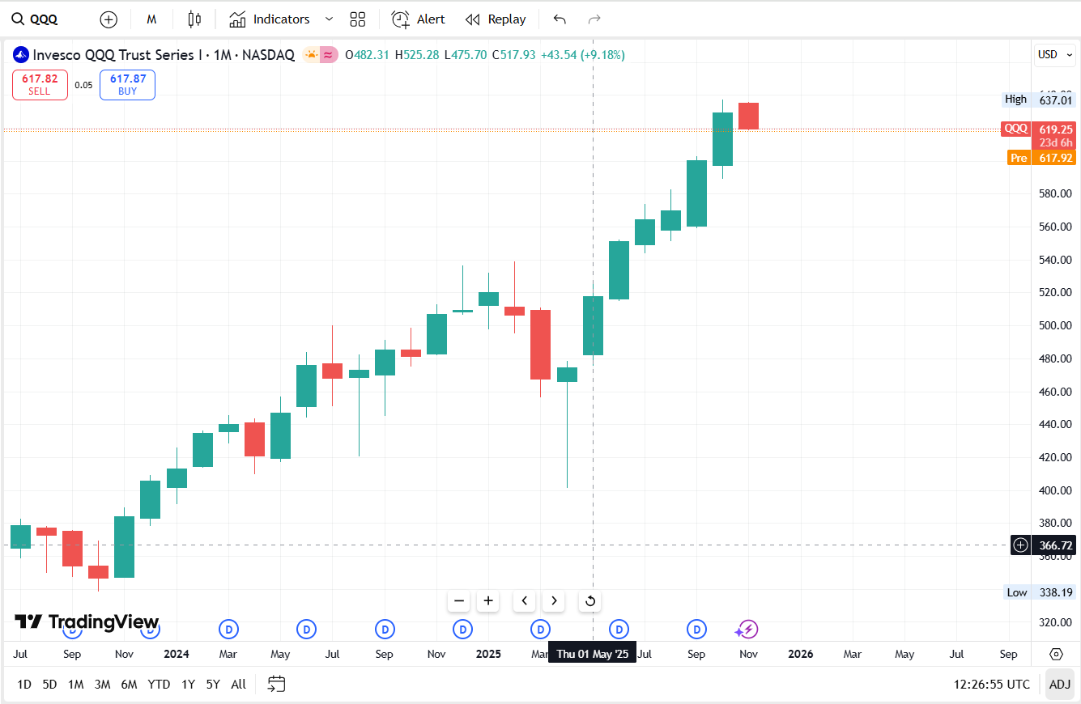This screenshot has width=1081, height=704.
Task: Click the purple lightning event marker near Nov
Action: click(x=747, y=629)
